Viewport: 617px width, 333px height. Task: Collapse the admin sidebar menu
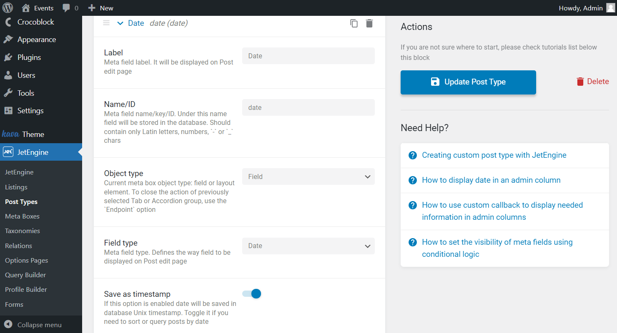[33, 325]
